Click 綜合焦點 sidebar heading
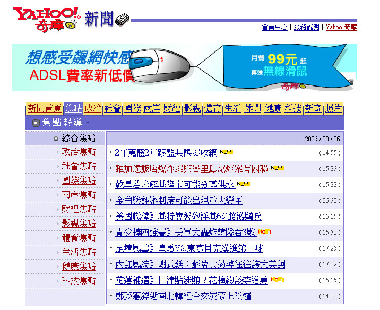380x310 pixels. point(79,139)
